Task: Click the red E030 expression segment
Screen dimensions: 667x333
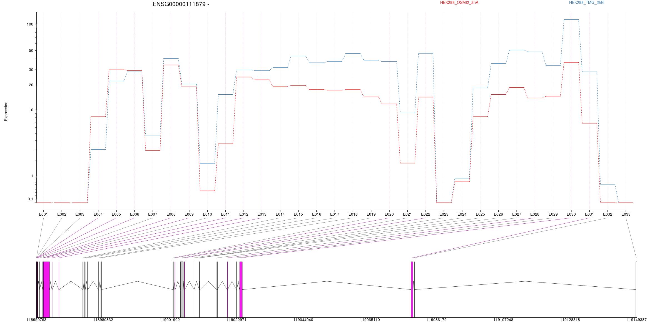Action: pyautogui.click(x=571, y=62)
